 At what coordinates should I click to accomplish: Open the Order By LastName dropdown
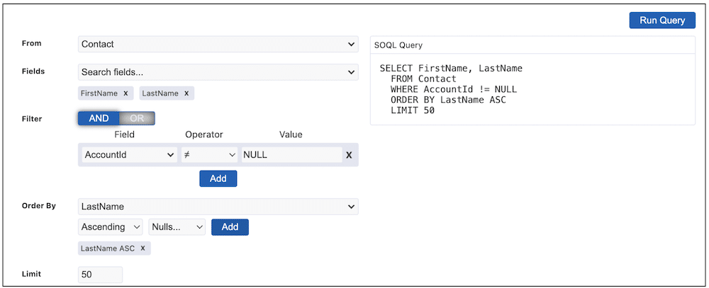click(218, 207)
